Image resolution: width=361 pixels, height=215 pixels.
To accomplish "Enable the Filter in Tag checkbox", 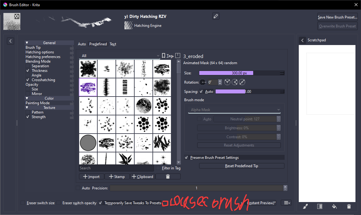I will tap(158, 168).
